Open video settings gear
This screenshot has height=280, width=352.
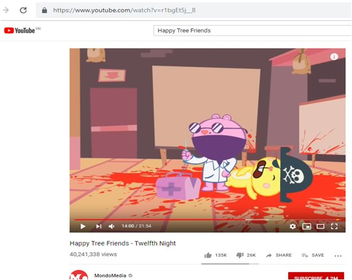pyautogui.click(x=292, y=226)
